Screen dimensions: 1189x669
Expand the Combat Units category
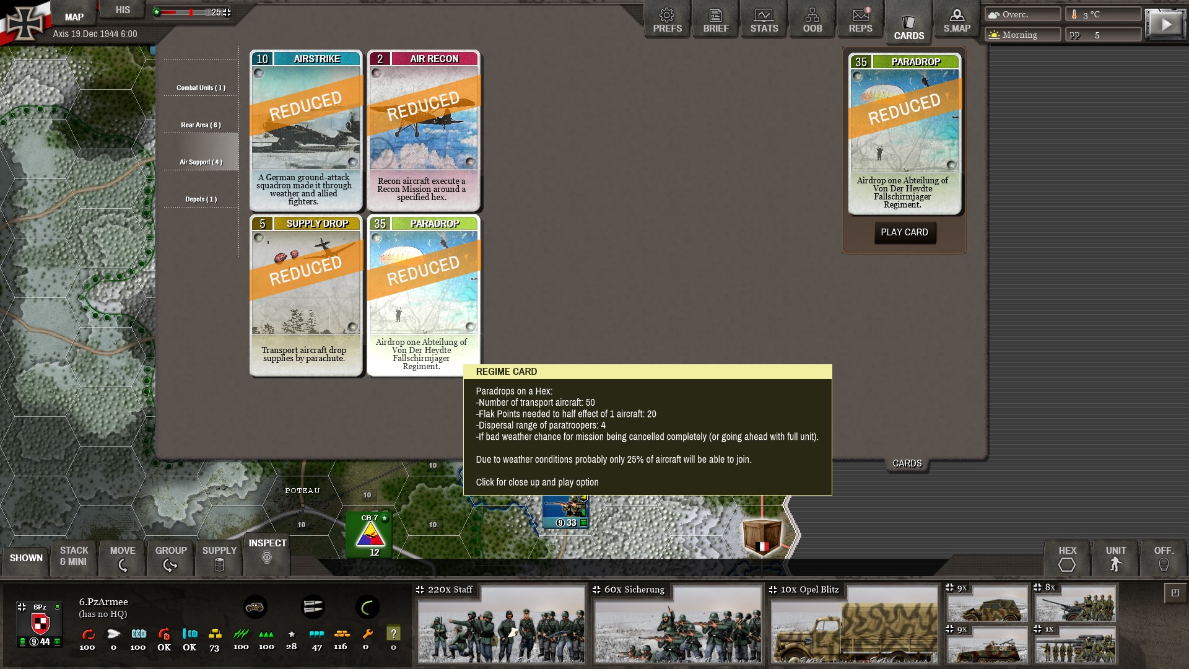201,88
